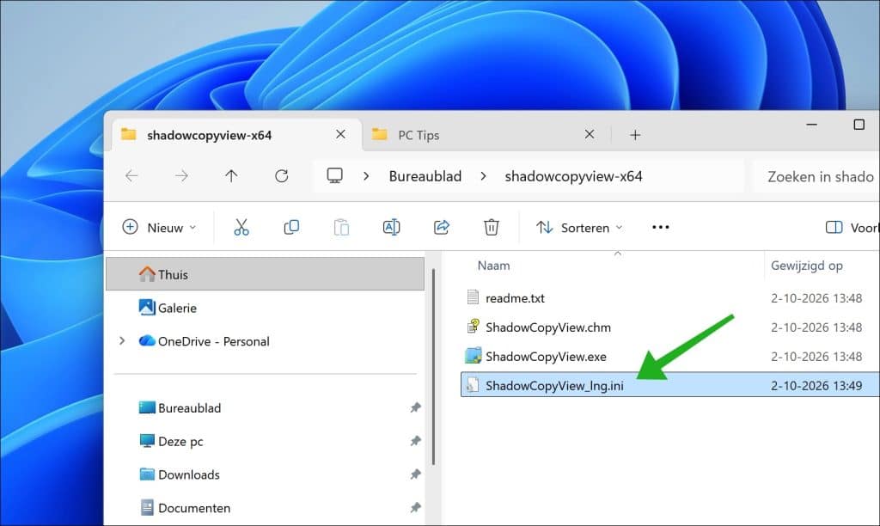Go forward with the right arrow

(181, 176)
